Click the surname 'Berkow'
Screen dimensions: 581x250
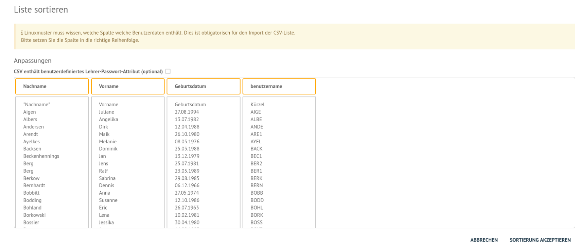coord(31,178)
